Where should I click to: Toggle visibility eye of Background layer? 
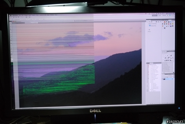point(162,79)
